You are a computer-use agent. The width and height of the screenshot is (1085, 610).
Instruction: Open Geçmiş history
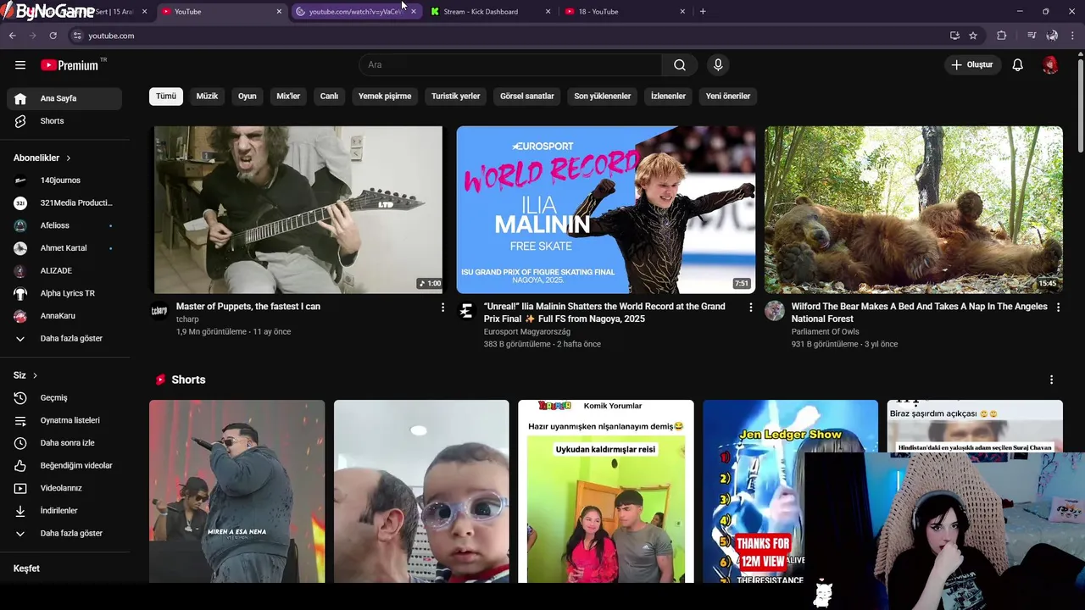pyautogui.click(x=64, y=398)
